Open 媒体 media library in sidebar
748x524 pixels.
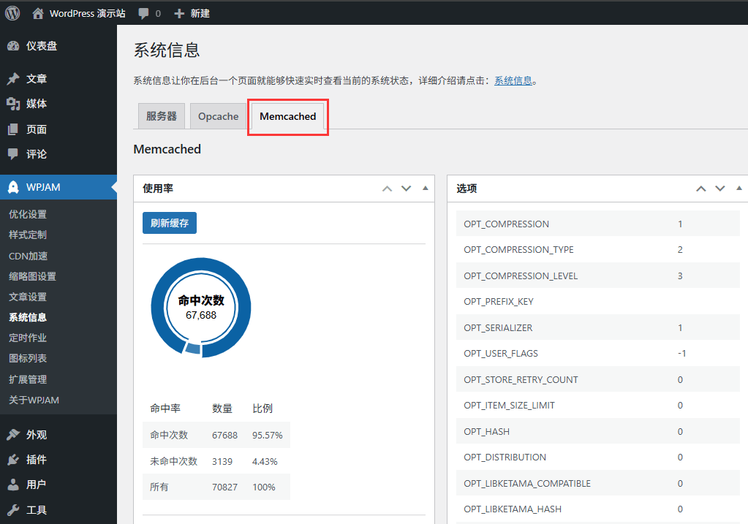36,104
